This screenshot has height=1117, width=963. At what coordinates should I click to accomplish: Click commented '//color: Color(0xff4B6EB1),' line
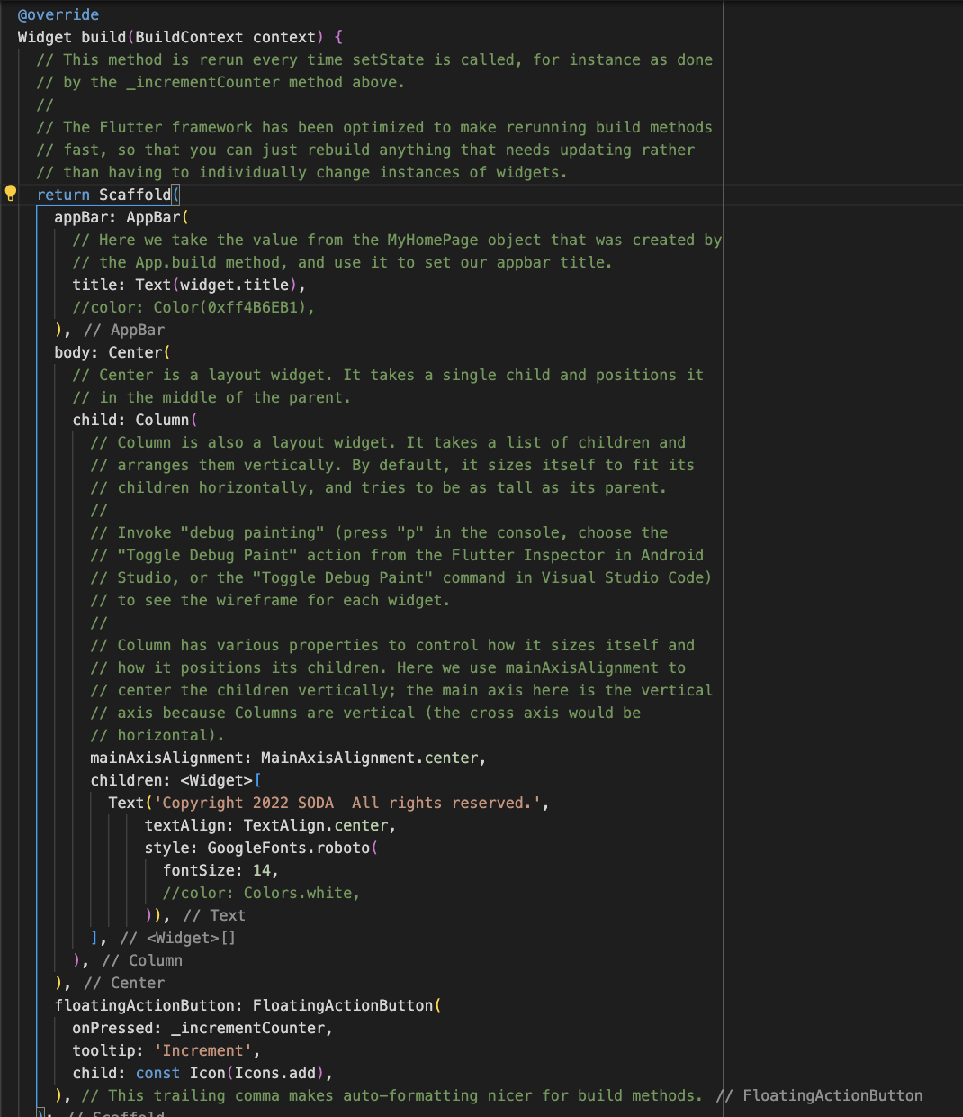193,307
